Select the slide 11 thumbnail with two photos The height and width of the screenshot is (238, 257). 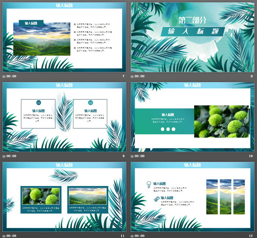(x=64, y=196)
